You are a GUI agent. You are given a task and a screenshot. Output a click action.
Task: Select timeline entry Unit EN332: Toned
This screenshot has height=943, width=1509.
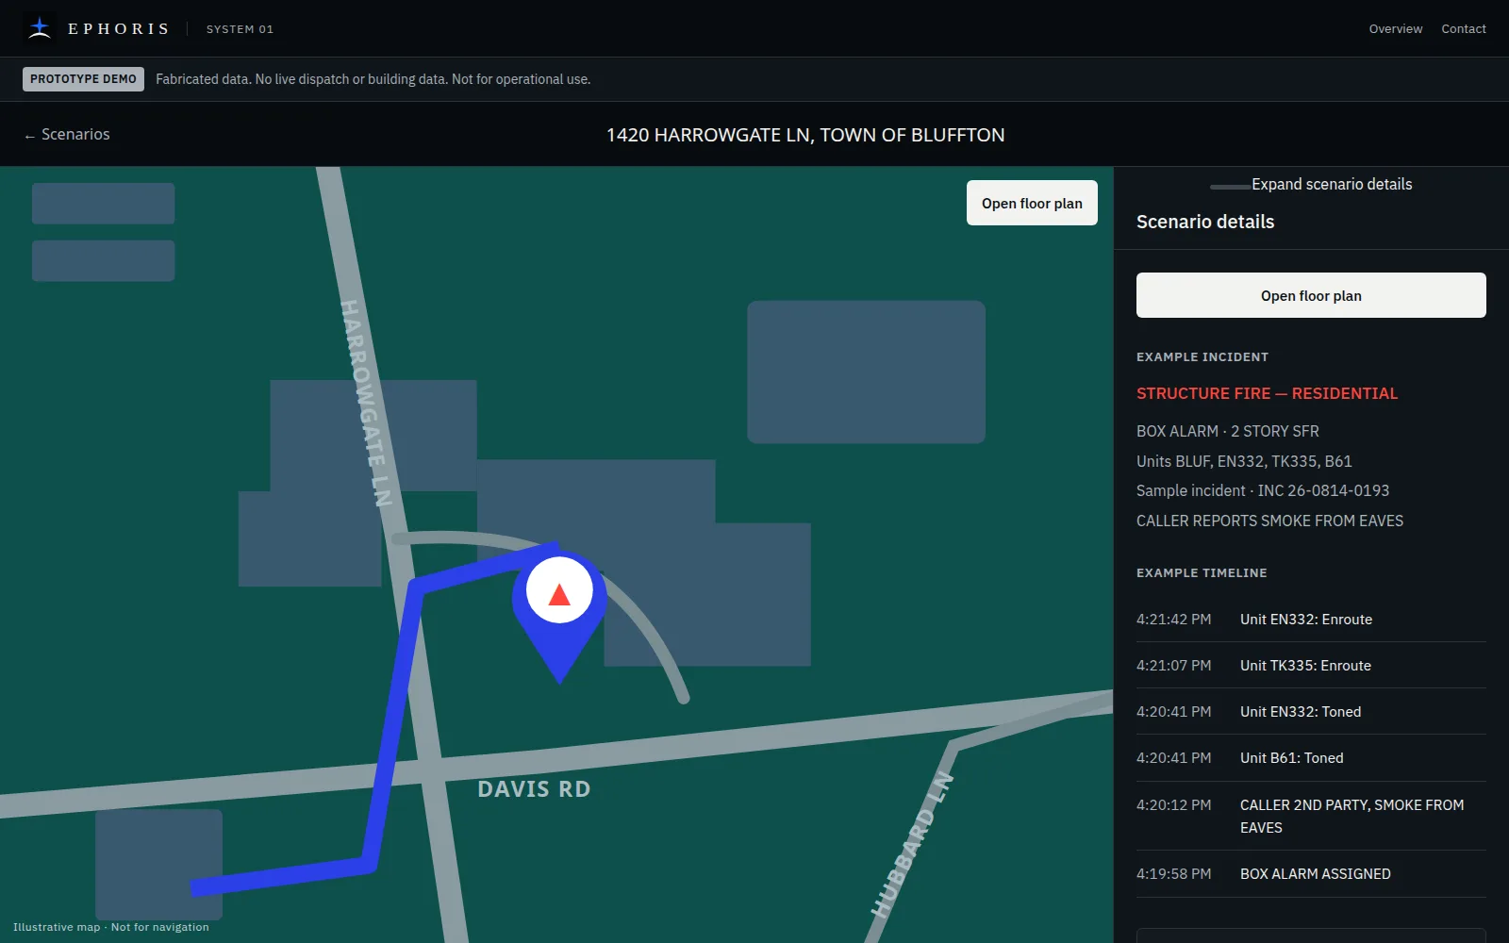pyautogui.click(x=1311, y=712)
